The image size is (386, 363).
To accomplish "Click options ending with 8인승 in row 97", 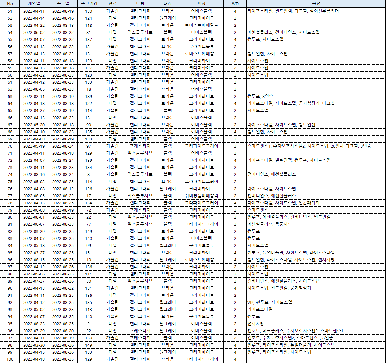I will coord(290,338).
